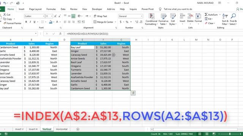
Task: Click the Delete cells button
Action: (x=190, y=19)
